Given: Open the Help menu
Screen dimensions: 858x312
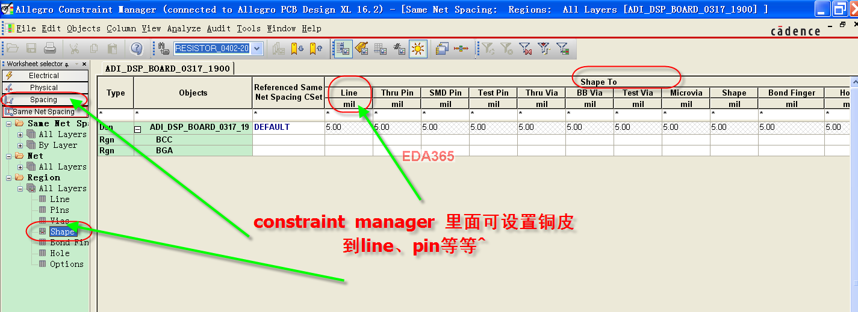Looking at the screenshot, I should [311, 28].
